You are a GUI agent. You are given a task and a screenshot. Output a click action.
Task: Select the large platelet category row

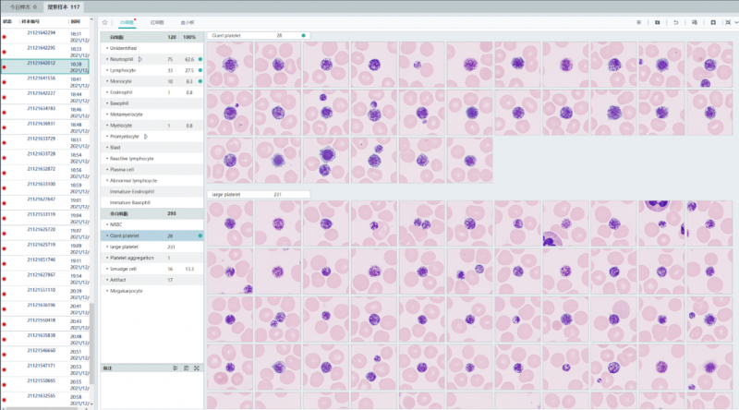151,247
